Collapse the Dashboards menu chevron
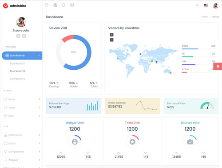This screenshot has height=168, width=222. pos(39,56)
